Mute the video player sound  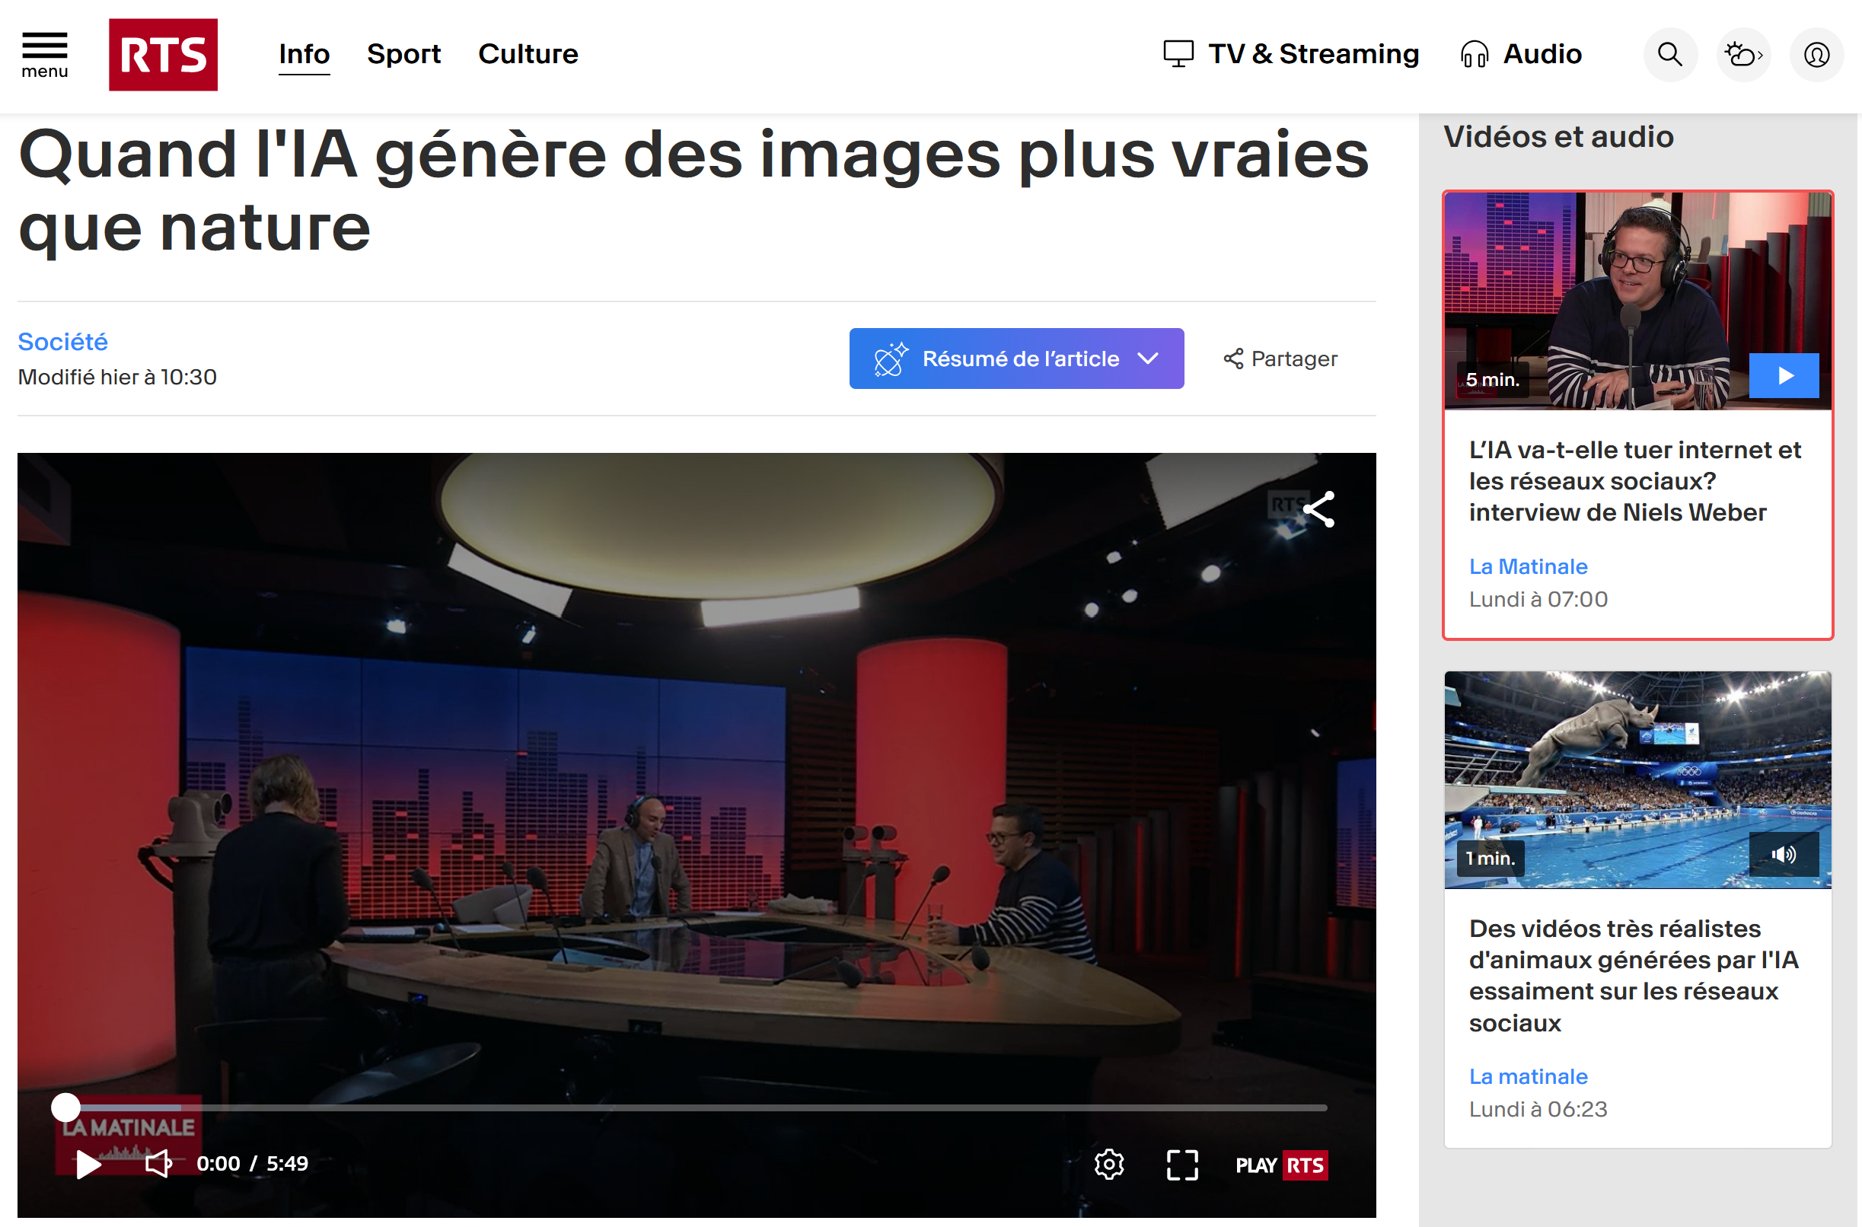coord(158,1164)
